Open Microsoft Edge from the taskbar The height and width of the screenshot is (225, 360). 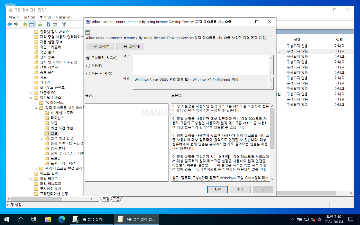point(62,219)
